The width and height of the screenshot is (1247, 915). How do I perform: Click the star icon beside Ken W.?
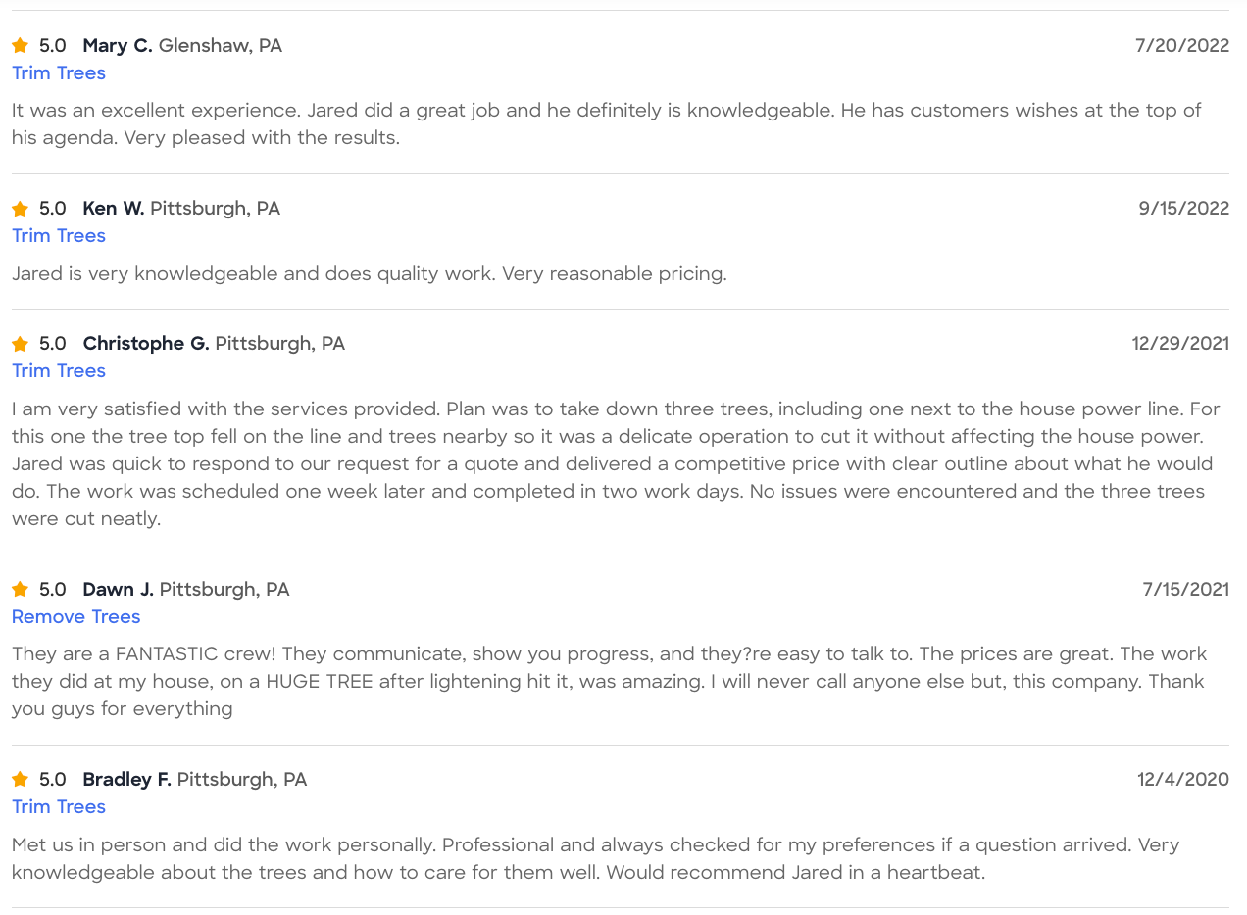pyautogui.click(x=20, y=209)
